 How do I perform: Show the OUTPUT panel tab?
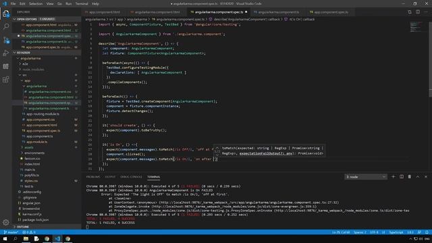point(110,177)
